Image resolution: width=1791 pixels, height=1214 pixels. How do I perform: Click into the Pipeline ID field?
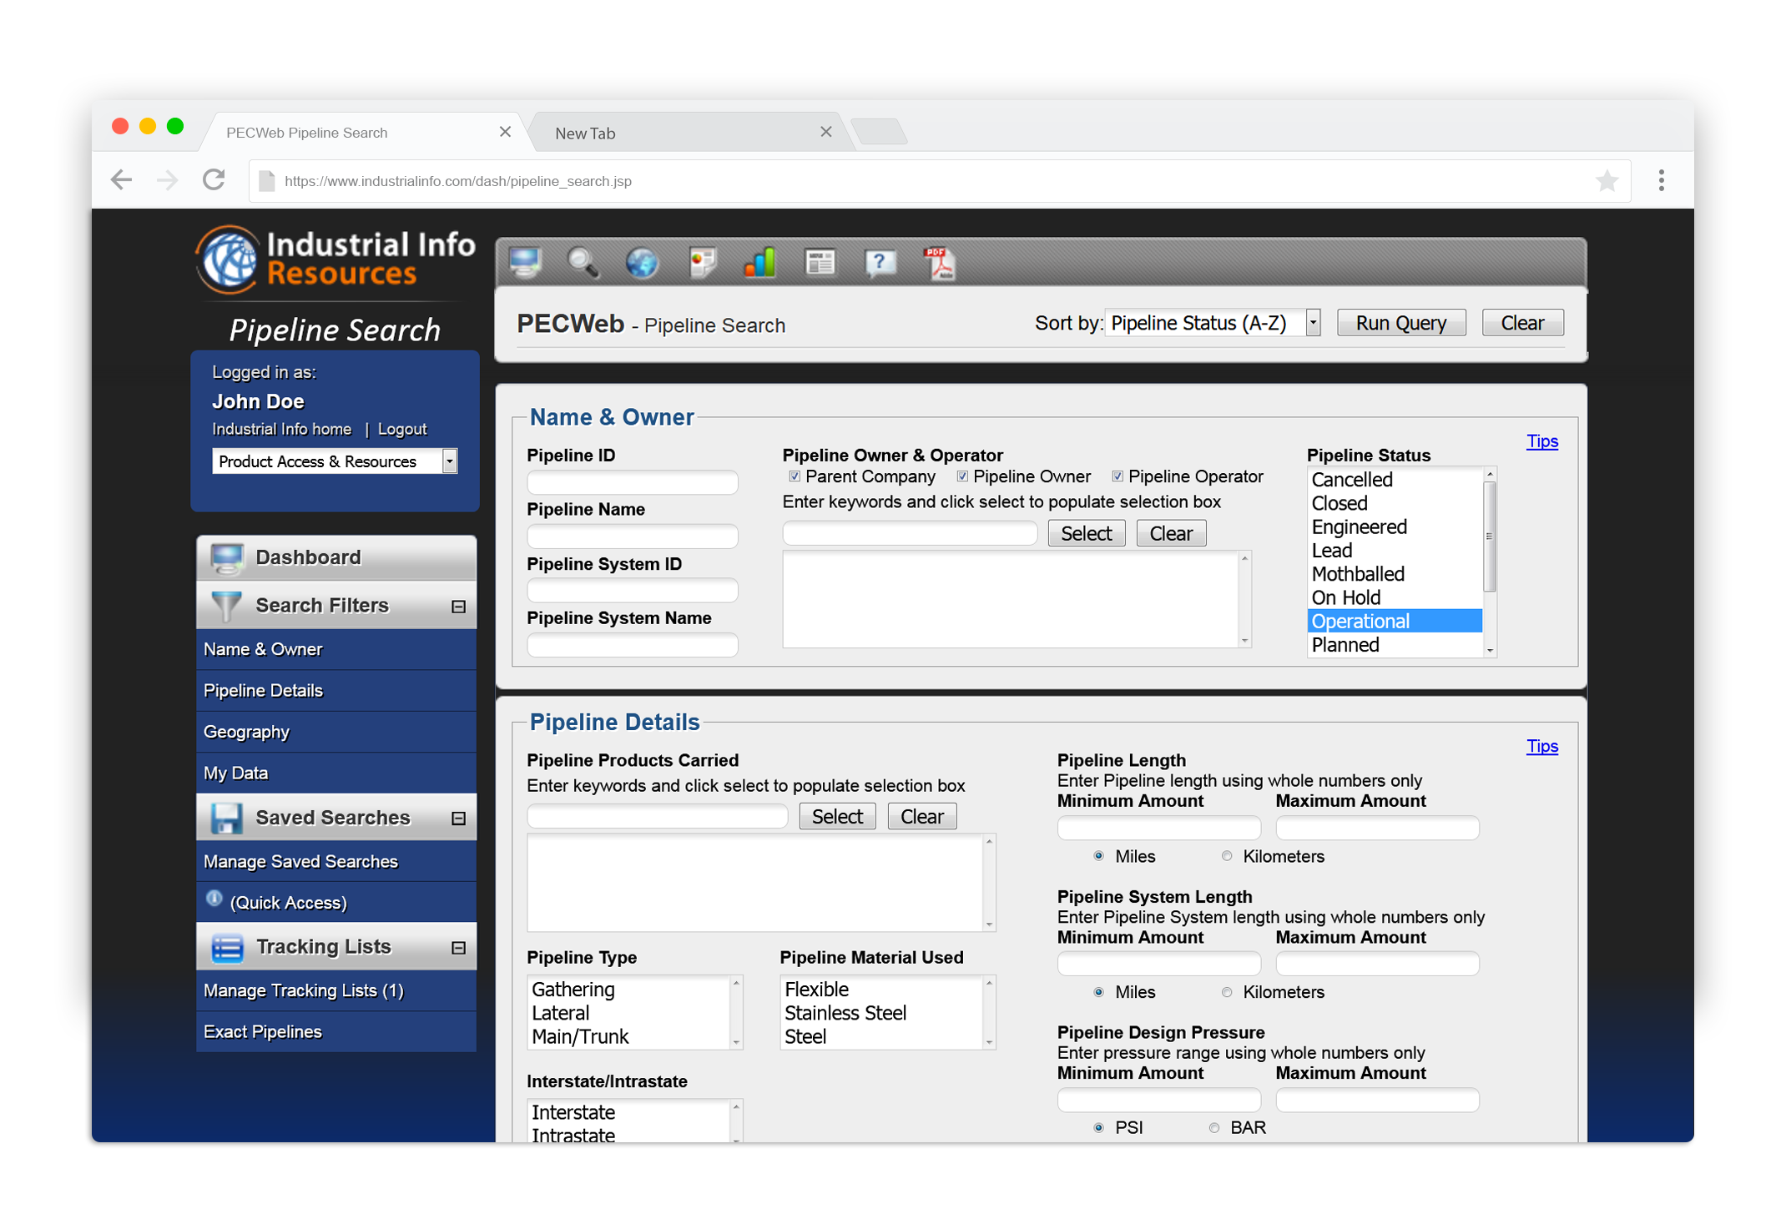(633, 482)
